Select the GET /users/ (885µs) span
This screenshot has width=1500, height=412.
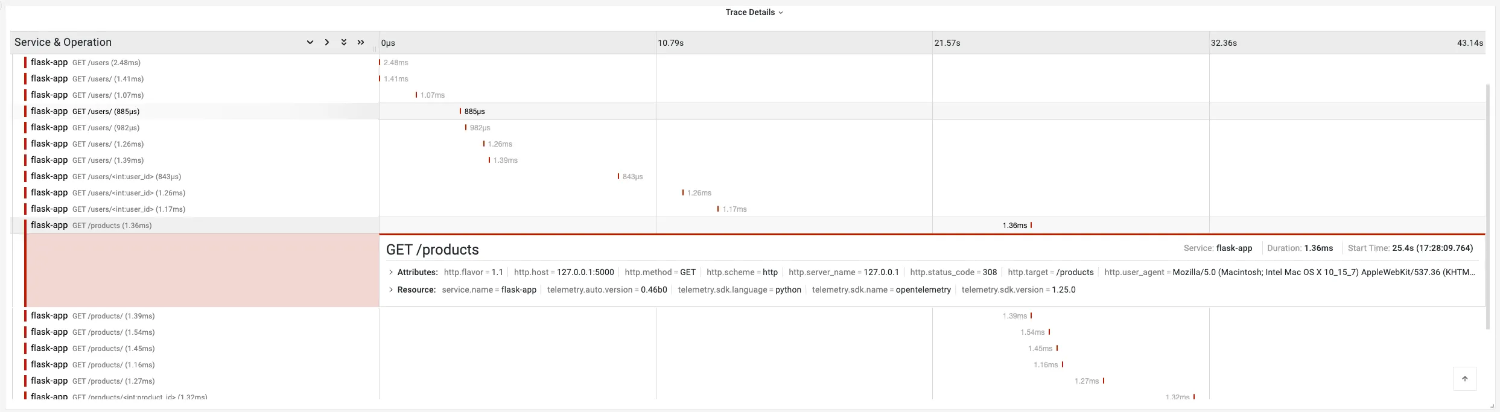pyautogui.click(x=106, y=112)
